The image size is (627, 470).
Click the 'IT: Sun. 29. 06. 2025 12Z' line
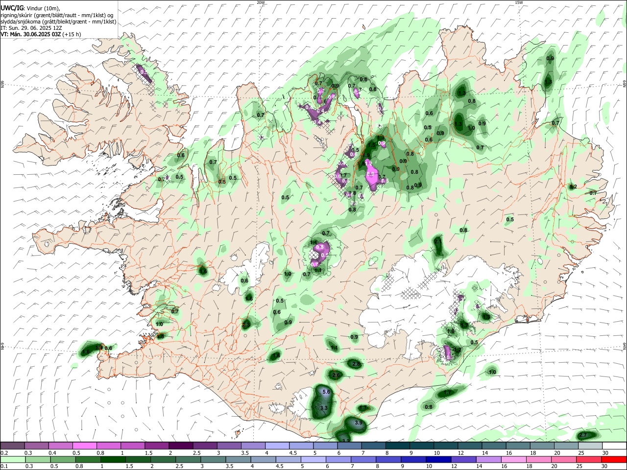click(x=30, y=28)
